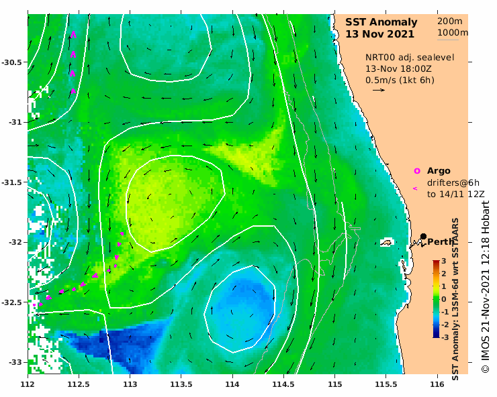The width and height of the screenshot is (497, 397).
Task: Click the longitude axis label '114'
Action: coord(232,384)
